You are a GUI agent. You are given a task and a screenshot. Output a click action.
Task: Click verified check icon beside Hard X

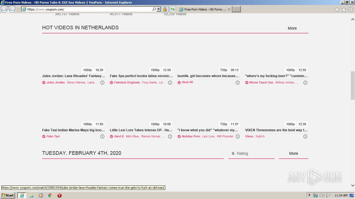click(111, 137)
